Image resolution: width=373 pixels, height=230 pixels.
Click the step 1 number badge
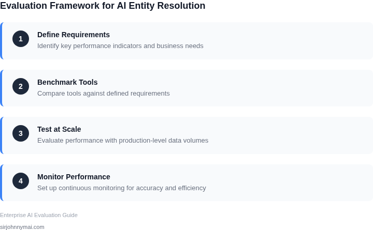21,39
